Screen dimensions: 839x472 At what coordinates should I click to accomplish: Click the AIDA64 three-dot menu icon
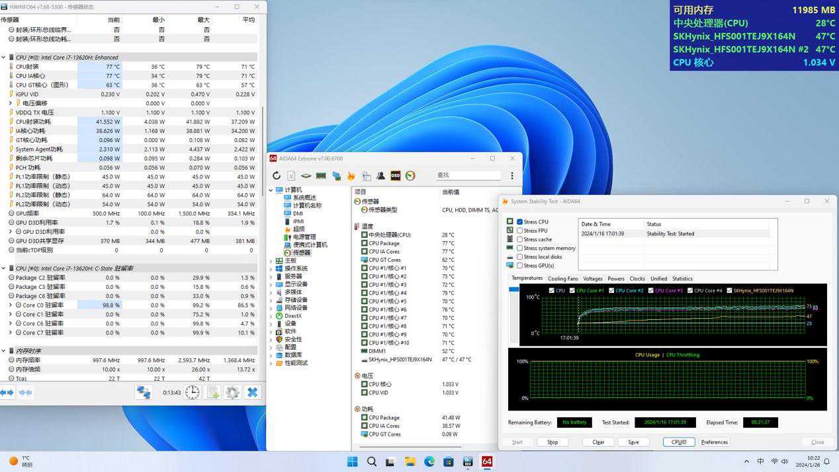[x=511, y=176]
